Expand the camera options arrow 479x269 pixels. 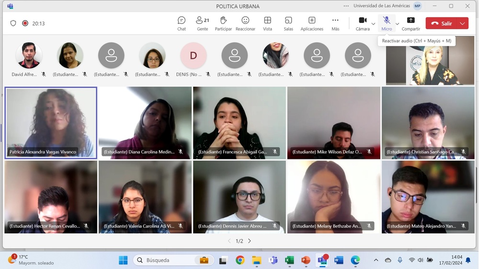374,23
